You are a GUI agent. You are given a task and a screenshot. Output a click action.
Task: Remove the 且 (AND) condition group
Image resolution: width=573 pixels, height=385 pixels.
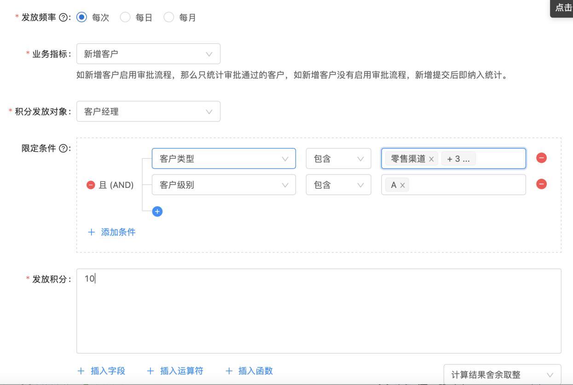(x=91, y=185)
